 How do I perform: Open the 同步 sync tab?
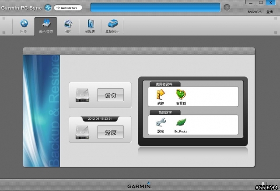point(24,26)
